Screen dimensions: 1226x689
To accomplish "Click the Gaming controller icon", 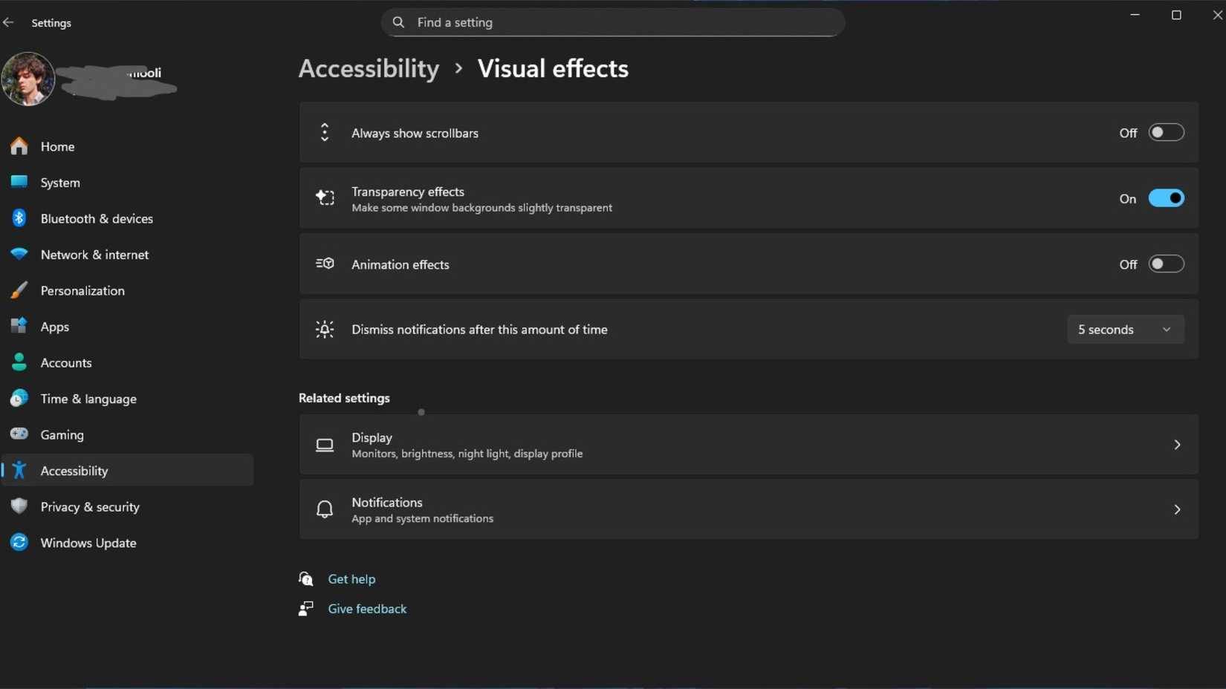I will [x=19, y=434].
